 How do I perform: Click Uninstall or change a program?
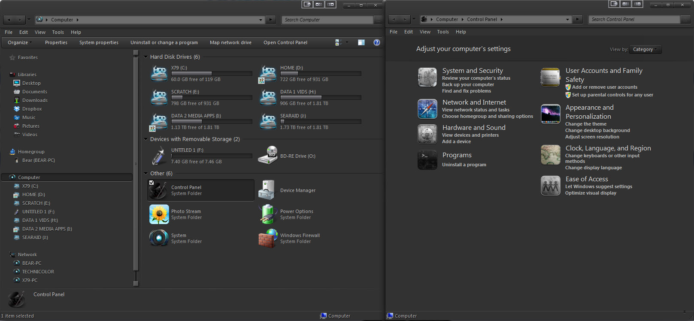(x=164, y=42)
